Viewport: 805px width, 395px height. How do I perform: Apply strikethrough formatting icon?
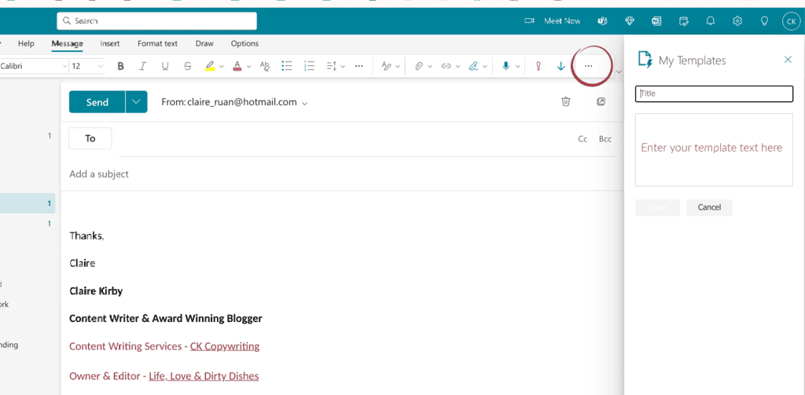[187, 66]
